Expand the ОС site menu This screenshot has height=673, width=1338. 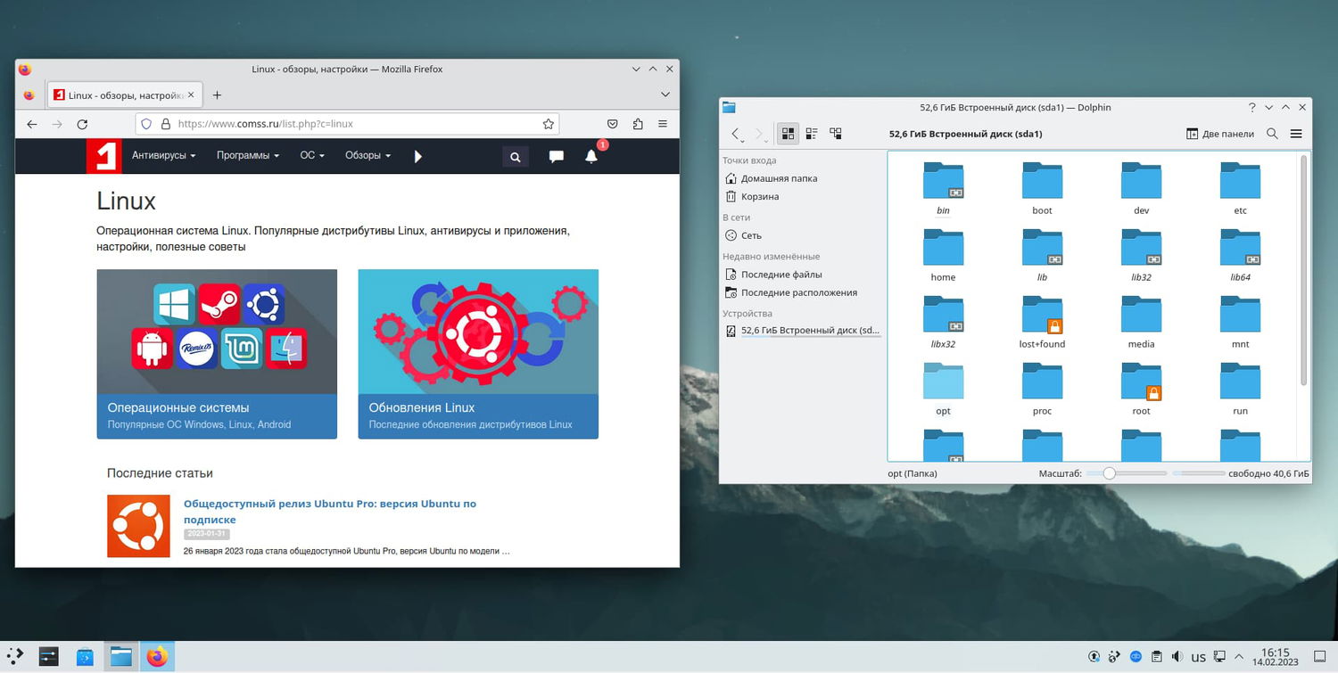[x=311, y=155]
